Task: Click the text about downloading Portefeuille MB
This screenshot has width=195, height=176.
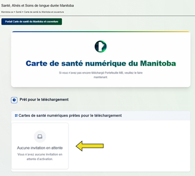Action: tap(101, 75)
